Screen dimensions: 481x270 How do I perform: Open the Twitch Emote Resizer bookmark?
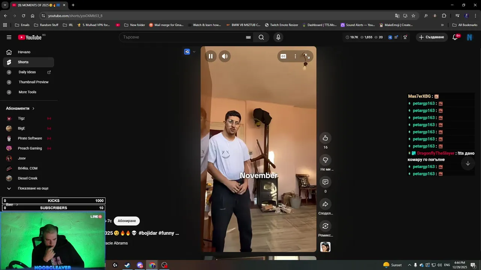click(281, 25)
